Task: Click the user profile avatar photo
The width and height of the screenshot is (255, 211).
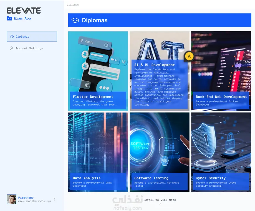Action: coord(11,199)
